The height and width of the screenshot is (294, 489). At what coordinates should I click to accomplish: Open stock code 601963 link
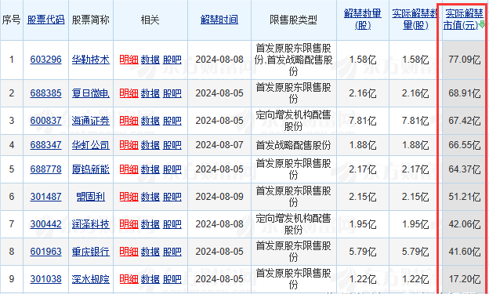(x=45, y=252)
